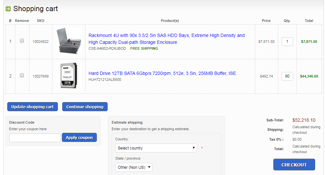Check the remove box for SKU 10024922
The height and width of the screenshot is (175, 325).
point(22,41)
